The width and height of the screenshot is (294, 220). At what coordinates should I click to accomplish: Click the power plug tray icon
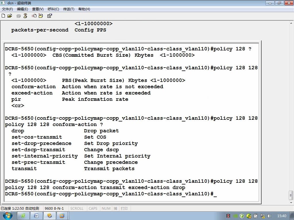[256, 216]
